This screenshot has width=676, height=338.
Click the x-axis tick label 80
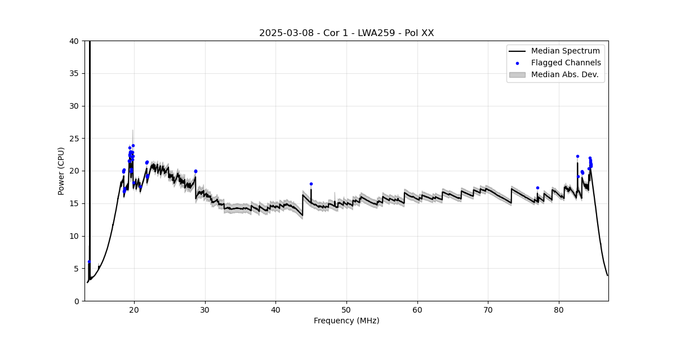[559, 309]
